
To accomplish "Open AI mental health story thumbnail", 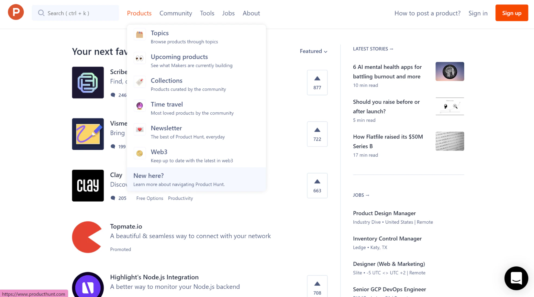I will click(450, 71).
